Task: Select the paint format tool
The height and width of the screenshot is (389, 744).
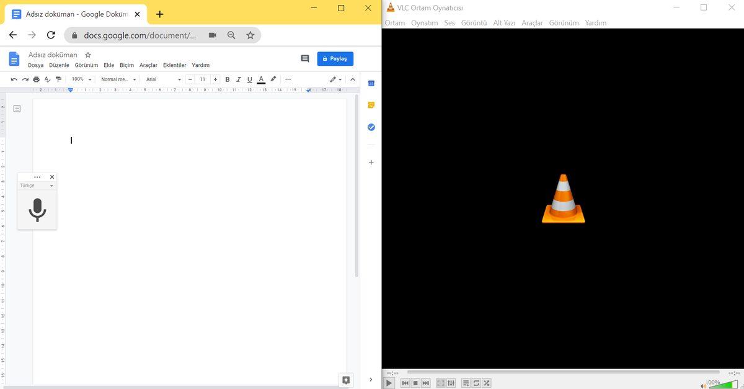Action: pos(58,79)
